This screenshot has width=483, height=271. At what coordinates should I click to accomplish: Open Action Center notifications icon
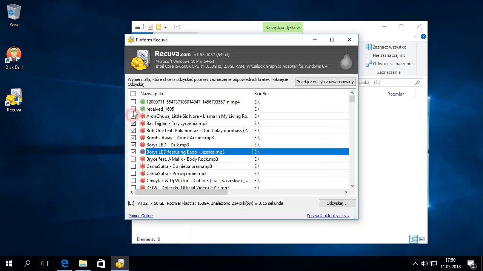pyautogui.click(x=471, y=264)
